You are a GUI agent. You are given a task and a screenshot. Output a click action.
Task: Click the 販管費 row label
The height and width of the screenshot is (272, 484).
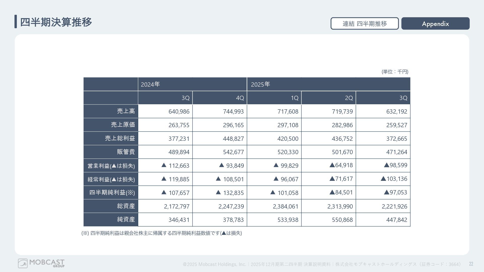tap(126, 152)
